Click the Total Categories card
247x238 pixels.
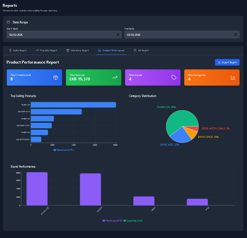pyautogui.click(x=212, y=77)
